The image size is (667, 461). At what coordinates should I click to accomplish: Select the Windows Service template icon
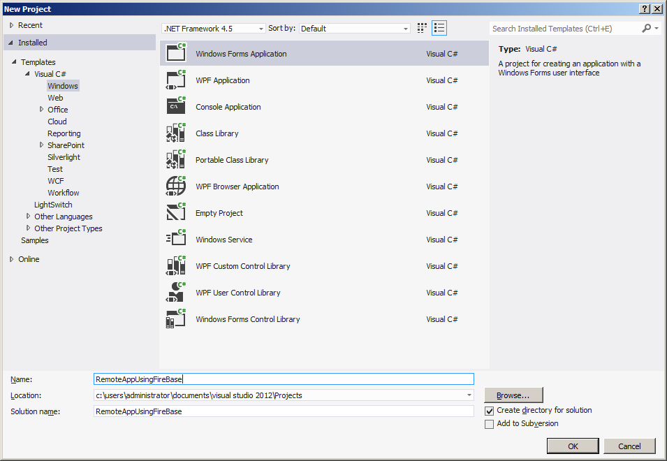(176, 239)
